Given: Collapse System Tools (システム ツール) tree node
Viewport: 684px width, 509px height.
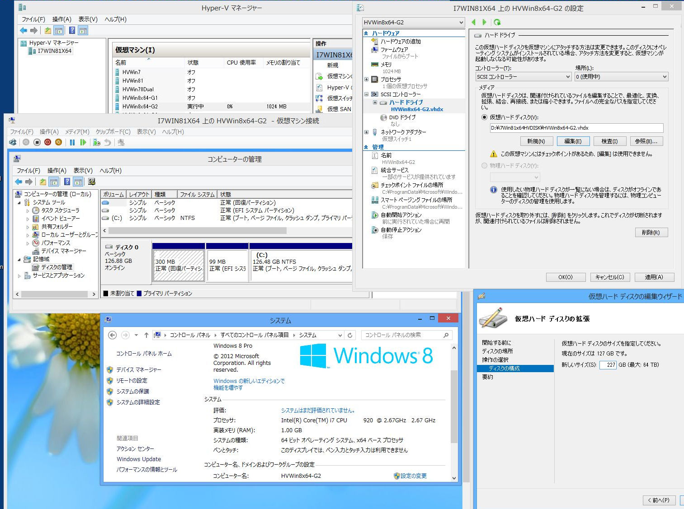Looking at the screenshot, I should click(x=19, y=203).
